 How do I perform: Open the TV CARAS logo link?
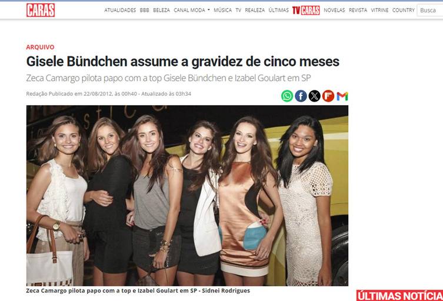point(306,10)
